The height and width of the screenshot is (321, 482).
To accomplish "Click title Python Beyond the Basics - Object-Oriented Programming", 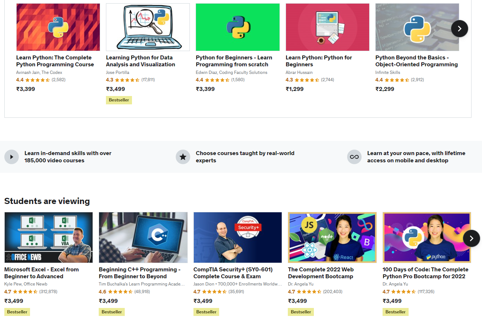I will 417,61.
